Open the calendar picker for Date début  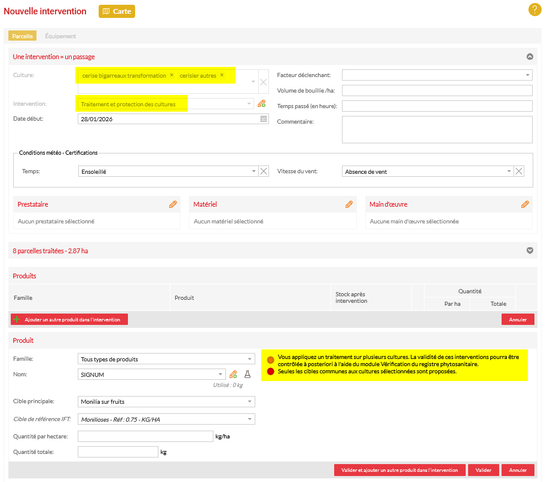coord(264,119)
